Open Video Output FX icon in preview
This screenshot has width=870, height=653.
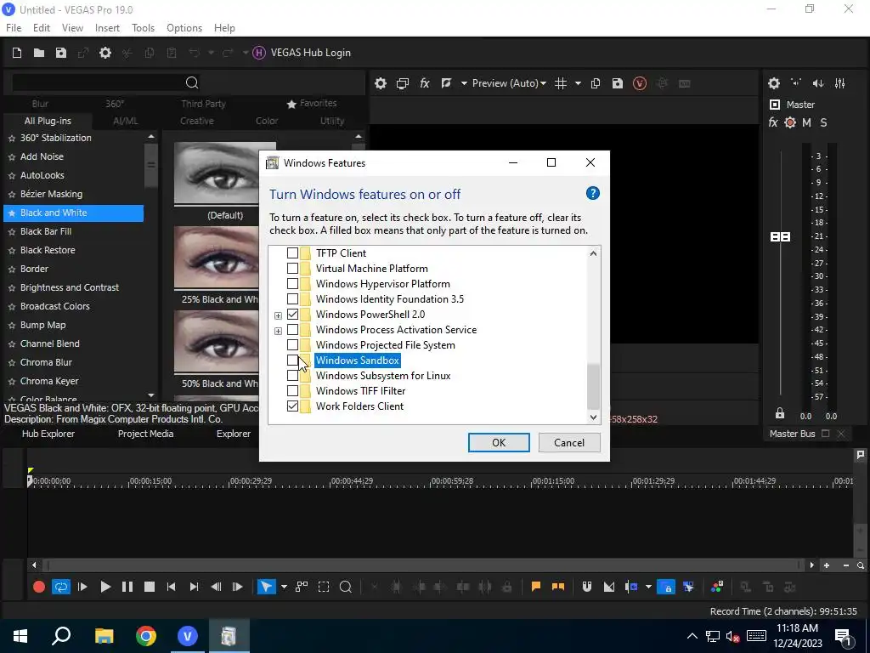point(425,83)
